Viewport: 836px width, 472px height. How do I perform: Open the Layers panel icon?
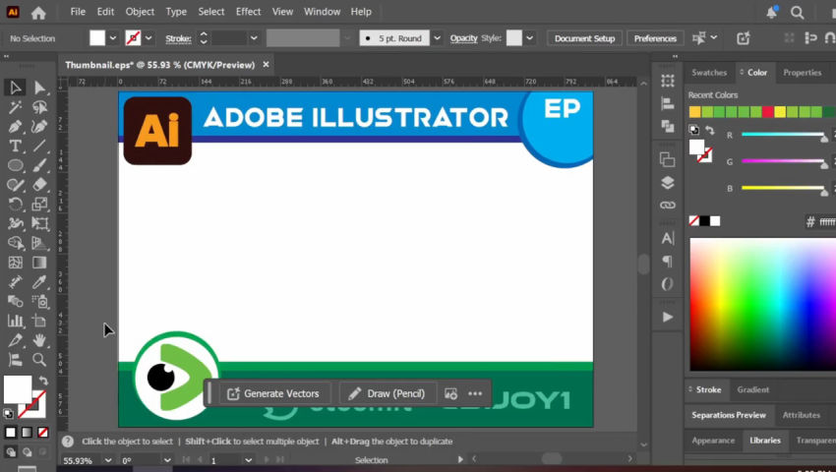click(668, 182)
